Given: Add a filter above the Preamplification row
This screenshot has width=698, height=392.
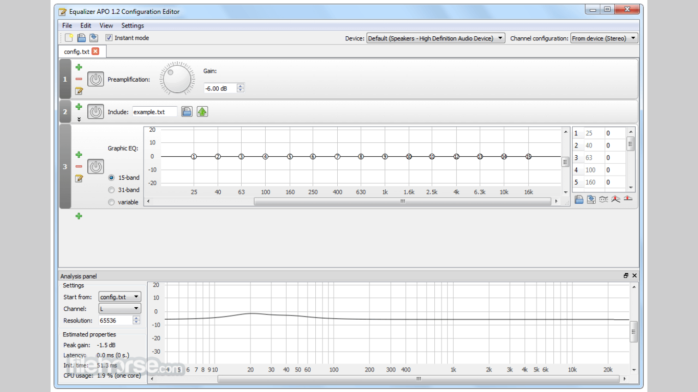Looking at the screenshot, I should pos(79,67).
